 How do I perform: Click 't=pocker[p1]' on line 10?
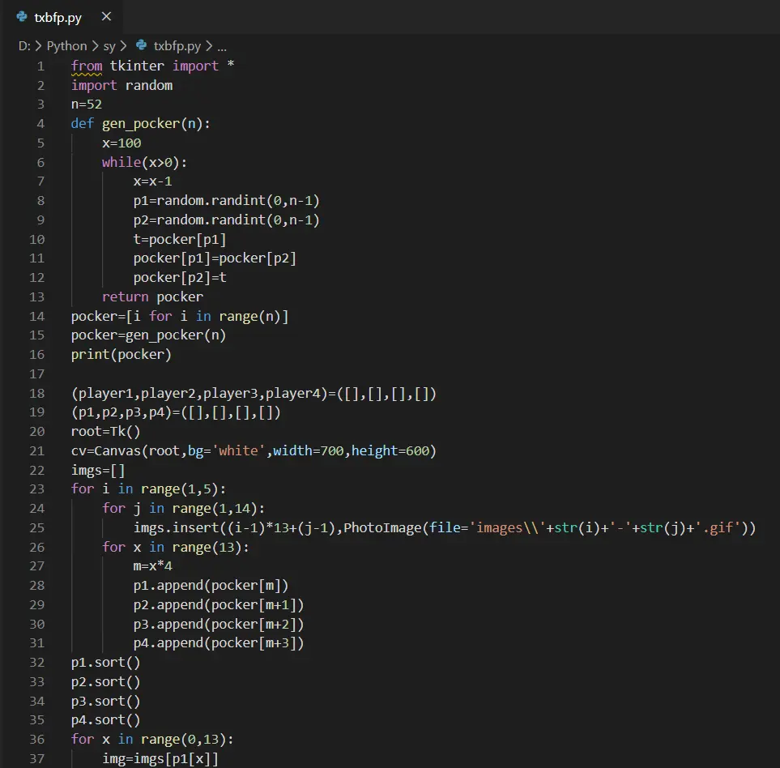180,240
